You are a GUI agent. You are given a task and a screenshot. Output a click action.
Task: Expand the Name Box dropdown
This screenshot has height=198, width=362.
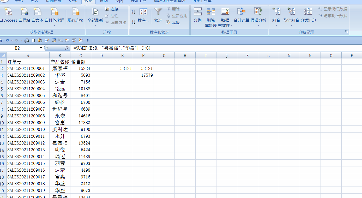click(x=41, y=48)
